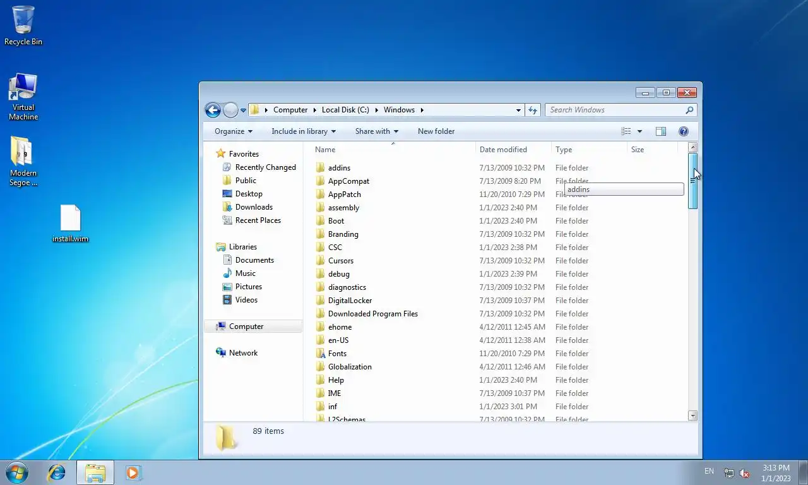
Task: Change view with the view icon button
Action: point(626,131)
